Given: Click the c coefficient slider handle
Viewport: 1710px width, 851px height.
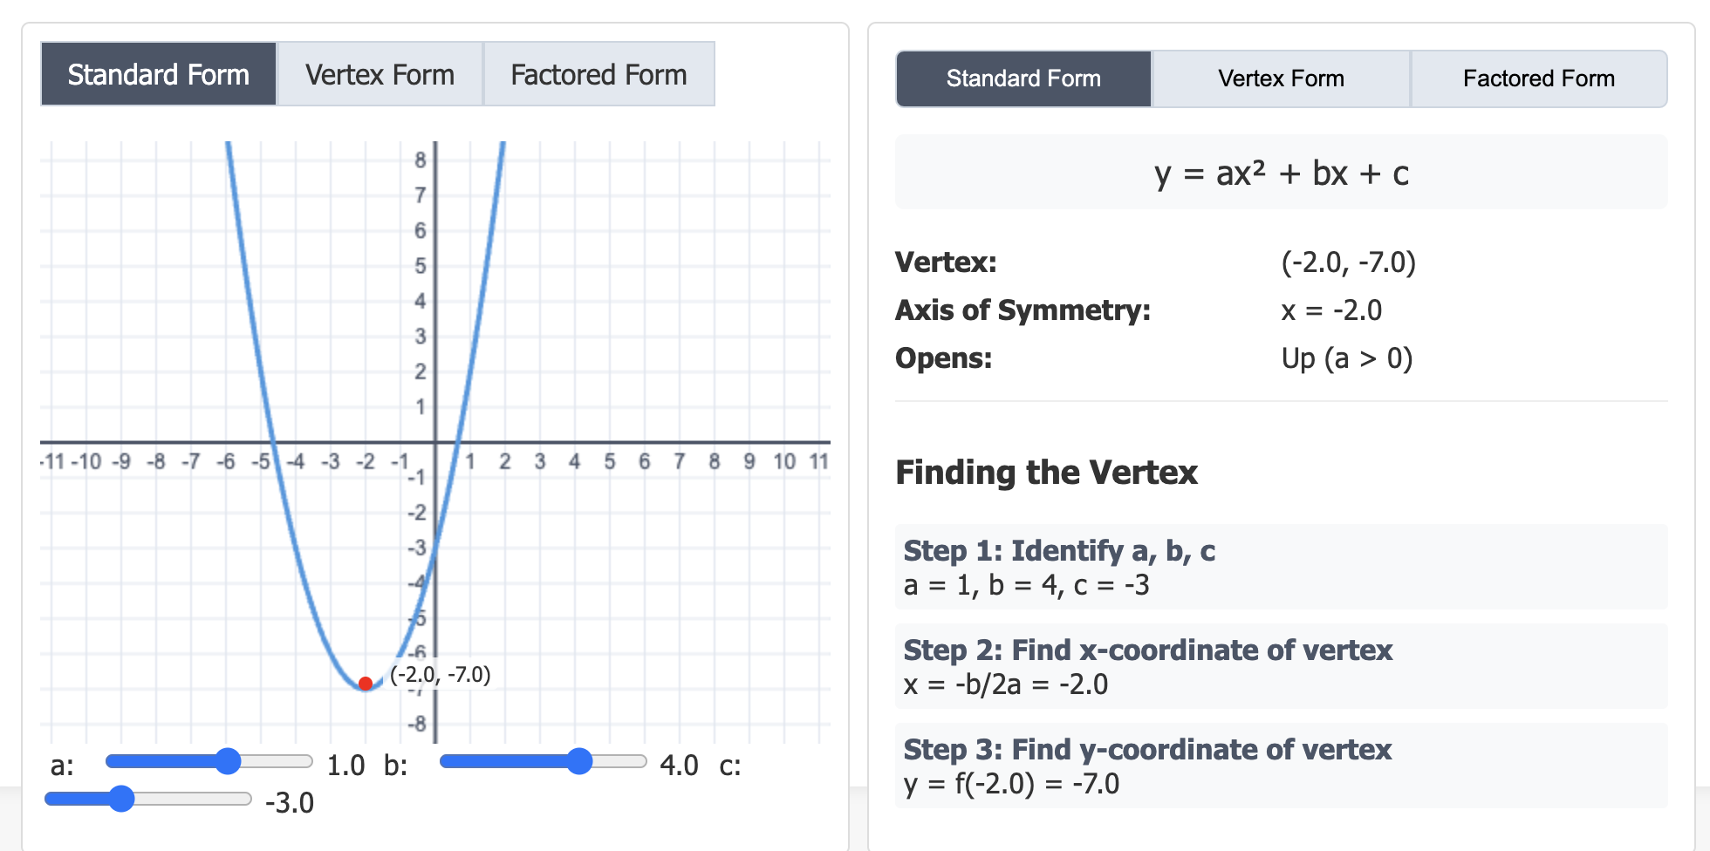Looking at the screenshot, I should pos(121,799).
